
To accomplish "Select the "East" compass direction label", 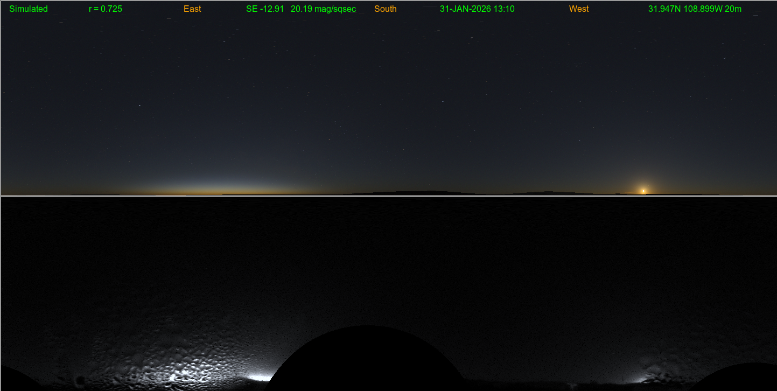I will [192, 9].
